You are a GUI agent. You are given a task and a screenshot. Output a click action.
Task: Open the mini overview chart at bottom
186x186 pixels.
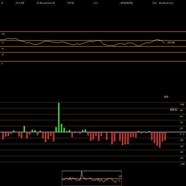click(x=92, y=178)
